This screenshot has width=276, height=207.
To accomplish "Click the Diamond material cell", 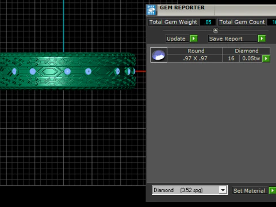I will point(247,51).
